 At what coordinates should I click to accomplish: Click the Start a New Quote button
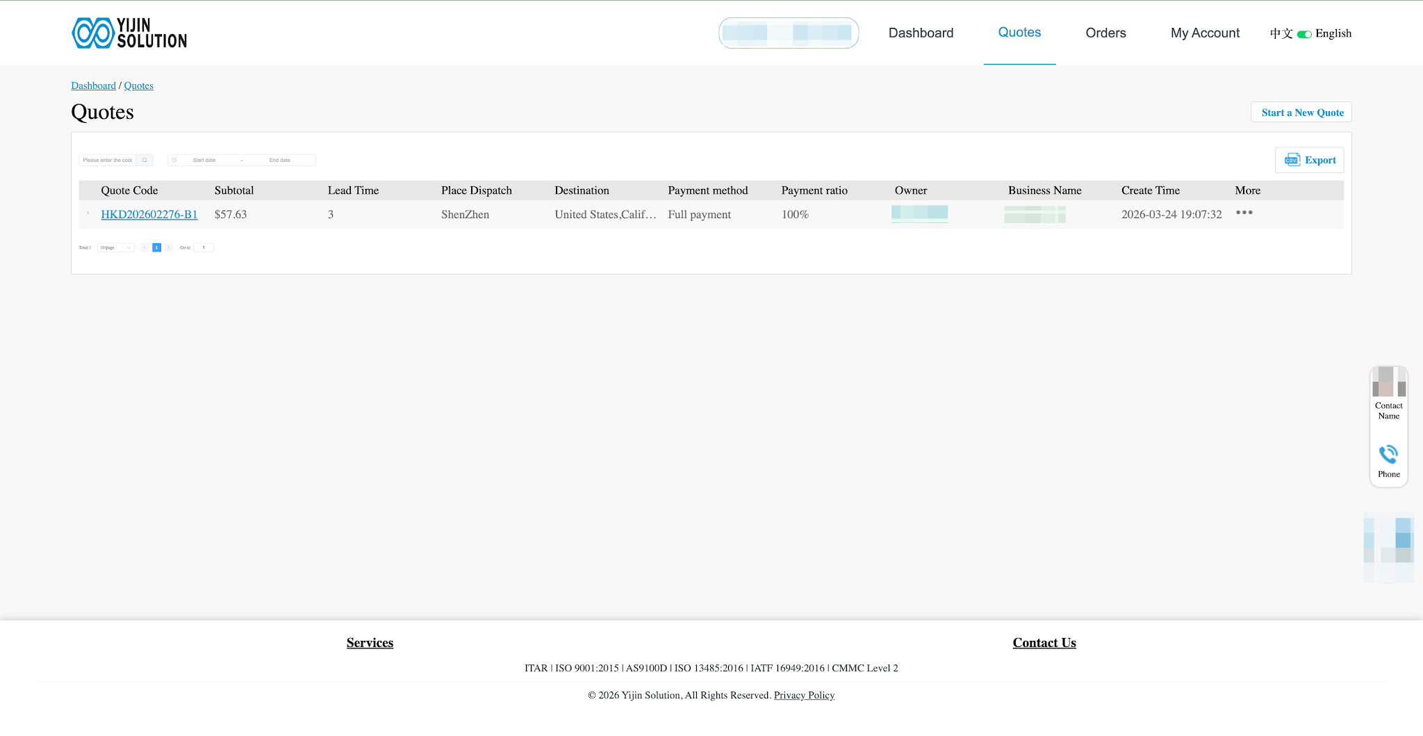1301,112
